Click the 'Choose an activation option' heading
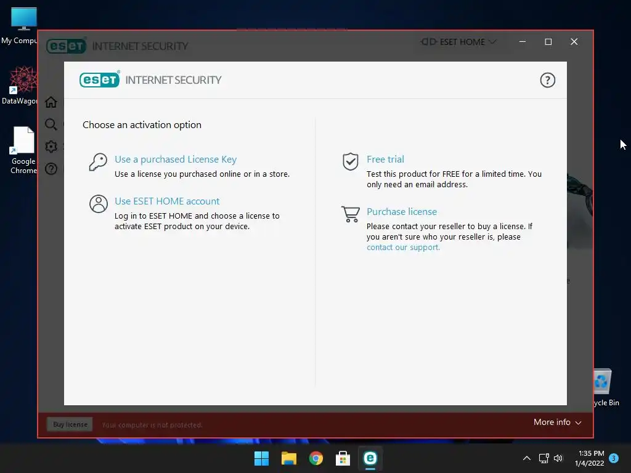The image size is (631, 473). (x=142, y=124)
